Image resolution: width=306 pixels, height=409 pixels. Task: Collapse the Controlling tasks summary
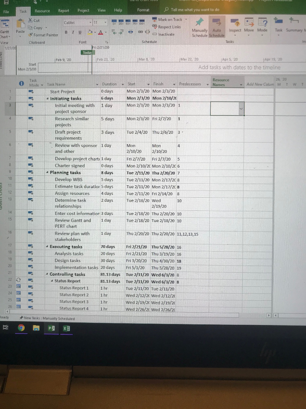(47, 274)
